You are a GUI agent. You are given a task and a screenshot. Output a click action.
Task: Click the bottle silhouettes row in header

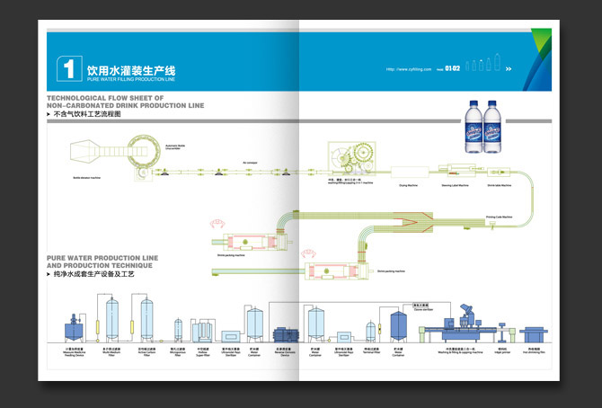pyautogui.click(x=483, y=63)
